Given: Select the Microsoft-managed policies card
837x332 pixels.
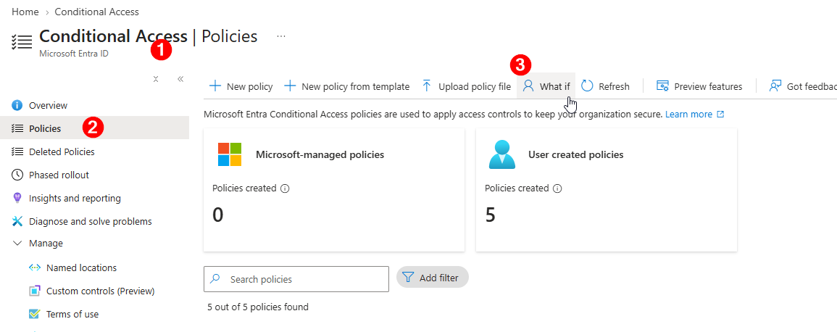Looking at the screenshot, I should pos(334,189).
